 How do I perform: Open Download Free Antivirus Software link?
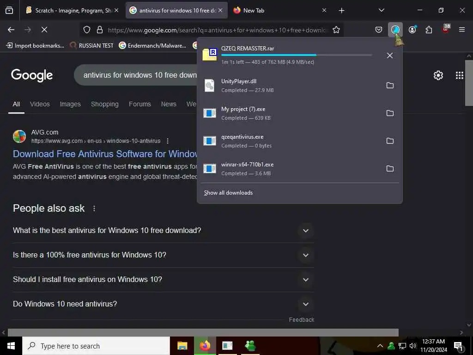[x=105, y=154]
